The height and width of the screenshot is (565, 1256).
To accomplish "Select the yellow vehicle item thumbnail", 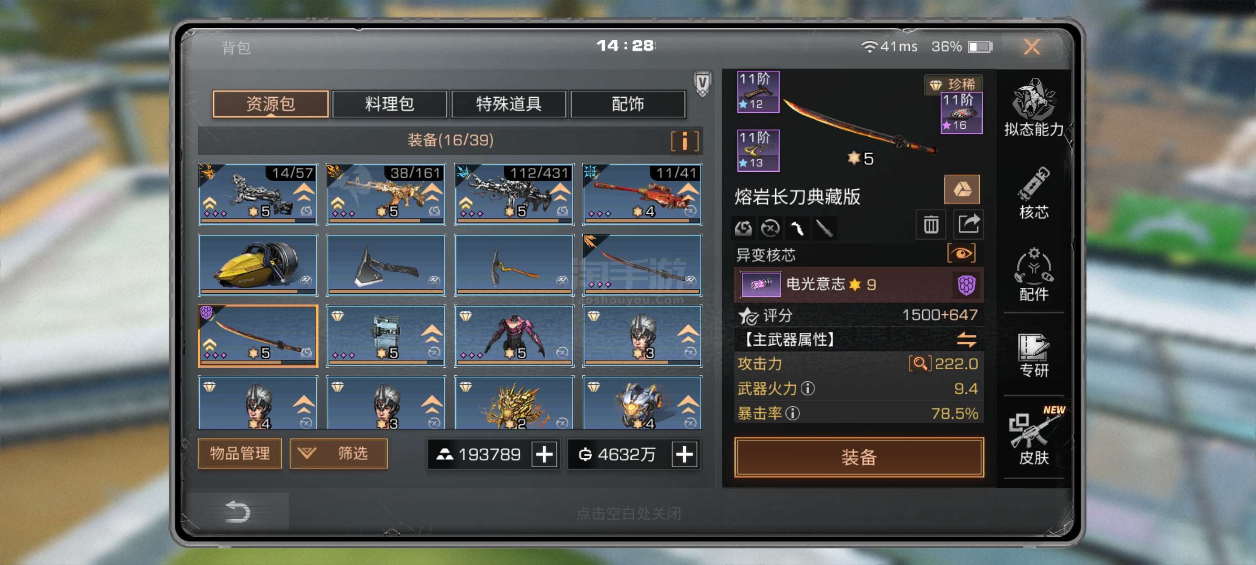I will (x=258, y=265).
